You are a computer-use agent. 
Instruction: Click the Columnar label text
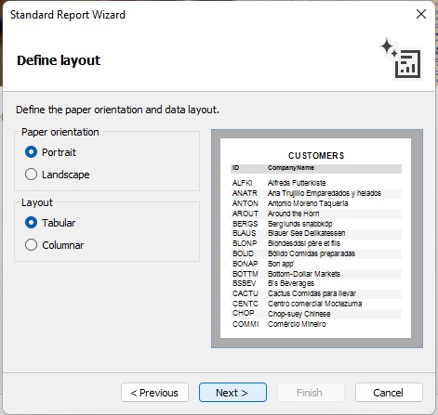pos(63,245)
